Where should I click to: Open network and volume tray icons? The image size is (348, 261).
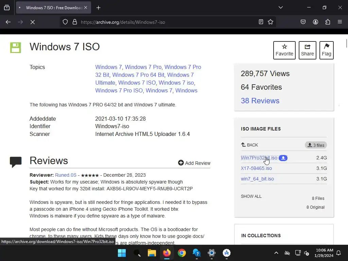coord(302,253)
